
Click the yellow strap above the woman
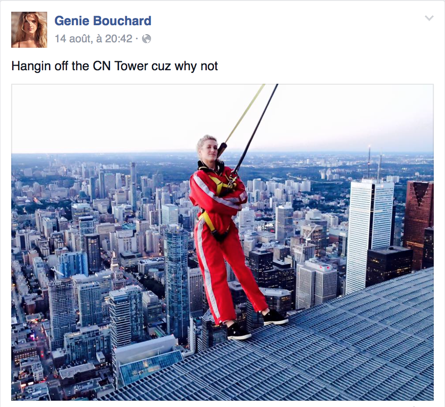point(245,114)
